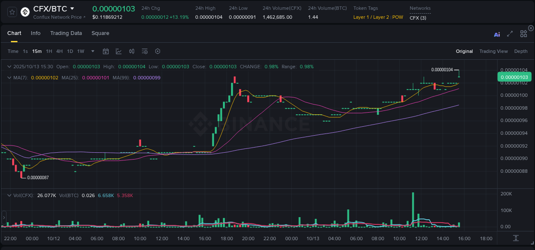
Task: Open the Conflux Network Price link
Action: (x=59, y=17)
